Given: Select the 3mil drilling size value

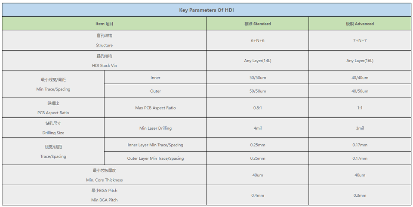Looking at the screenshot, I should [x=360, y=128].
